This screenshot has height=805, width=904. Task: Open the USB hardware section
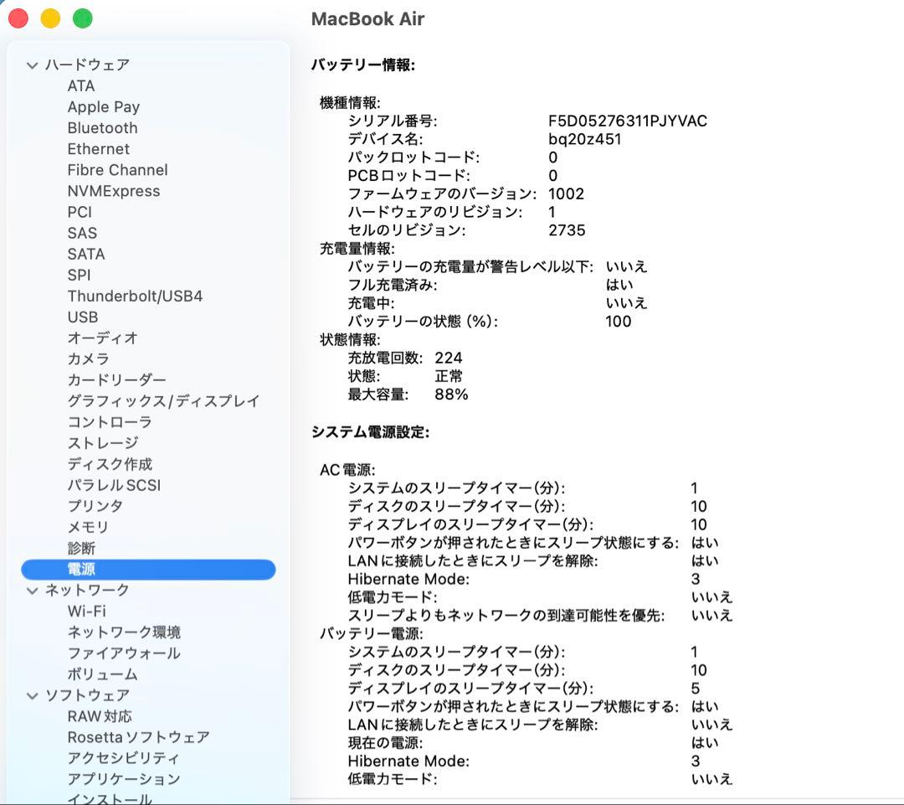tap(80, 317)
